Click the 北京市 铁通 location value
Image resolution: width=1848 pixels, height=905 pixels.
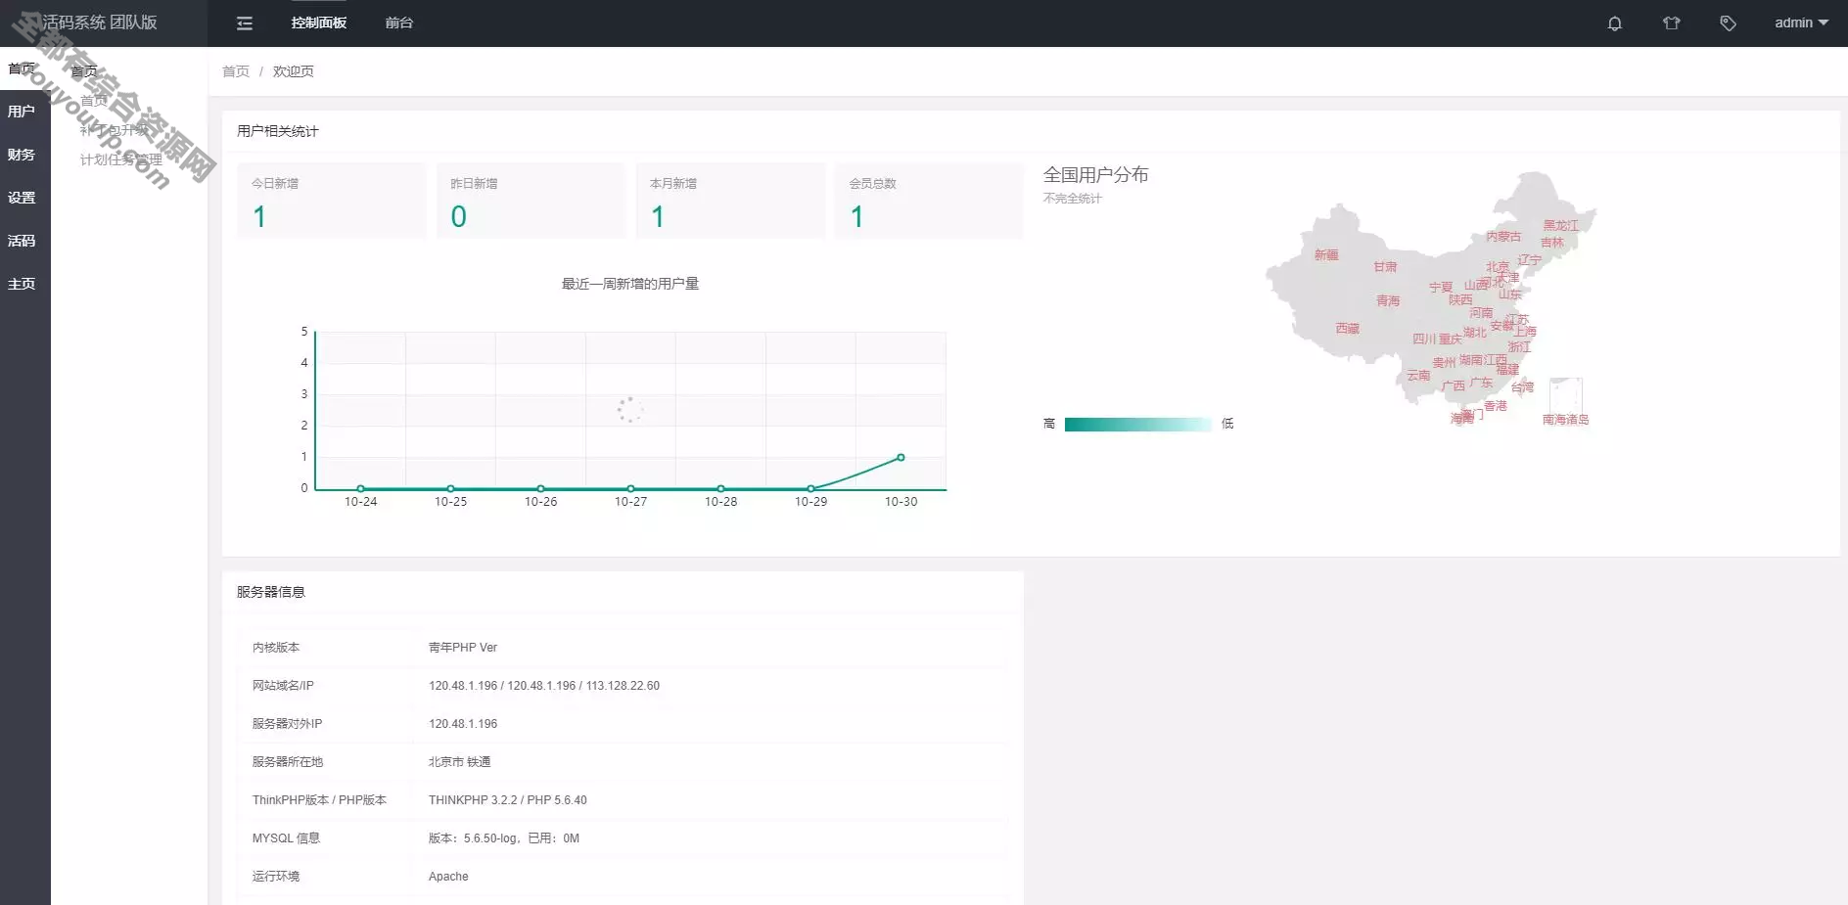[460, 762]
